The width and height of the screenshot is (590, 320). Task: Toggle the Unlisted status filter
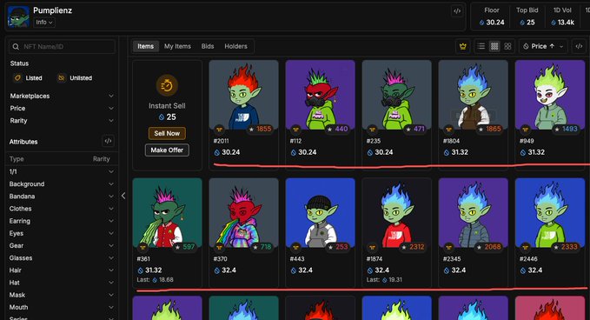click(x=75, y=78)
